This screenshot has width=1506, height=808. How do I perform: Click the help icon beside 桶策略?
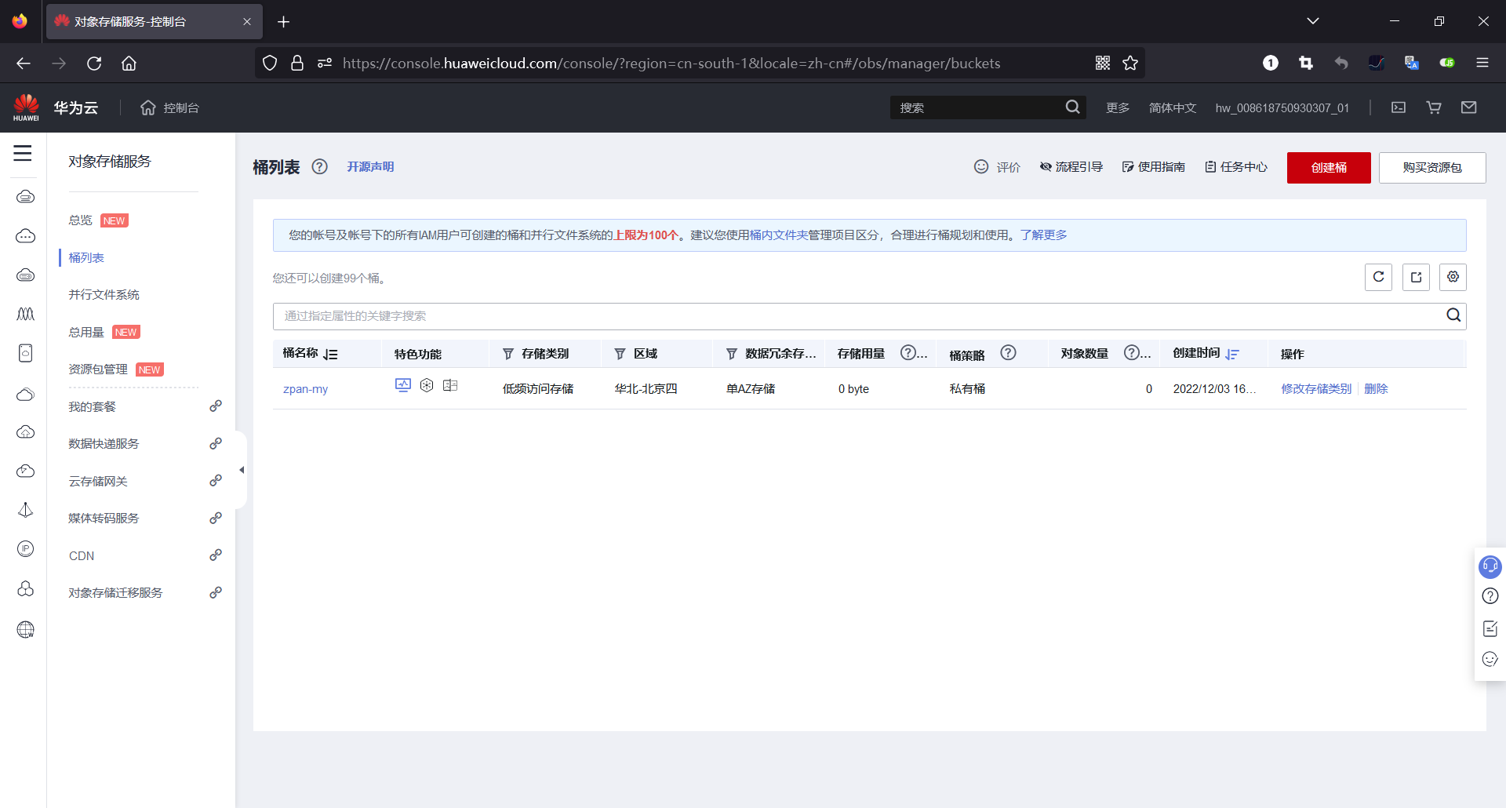click(x=1008, y=353)
